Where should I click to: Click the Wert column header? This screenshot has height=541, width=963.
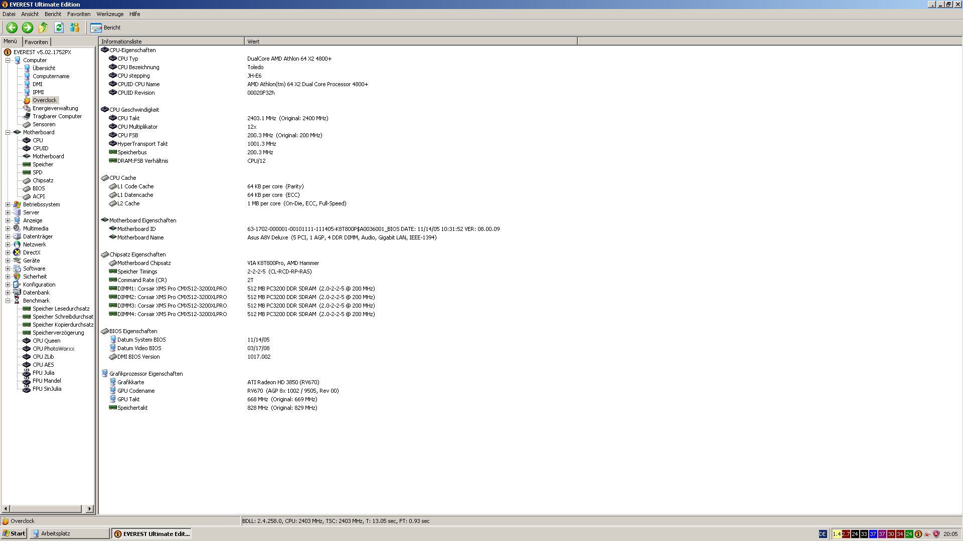click(x=411, y=42)
